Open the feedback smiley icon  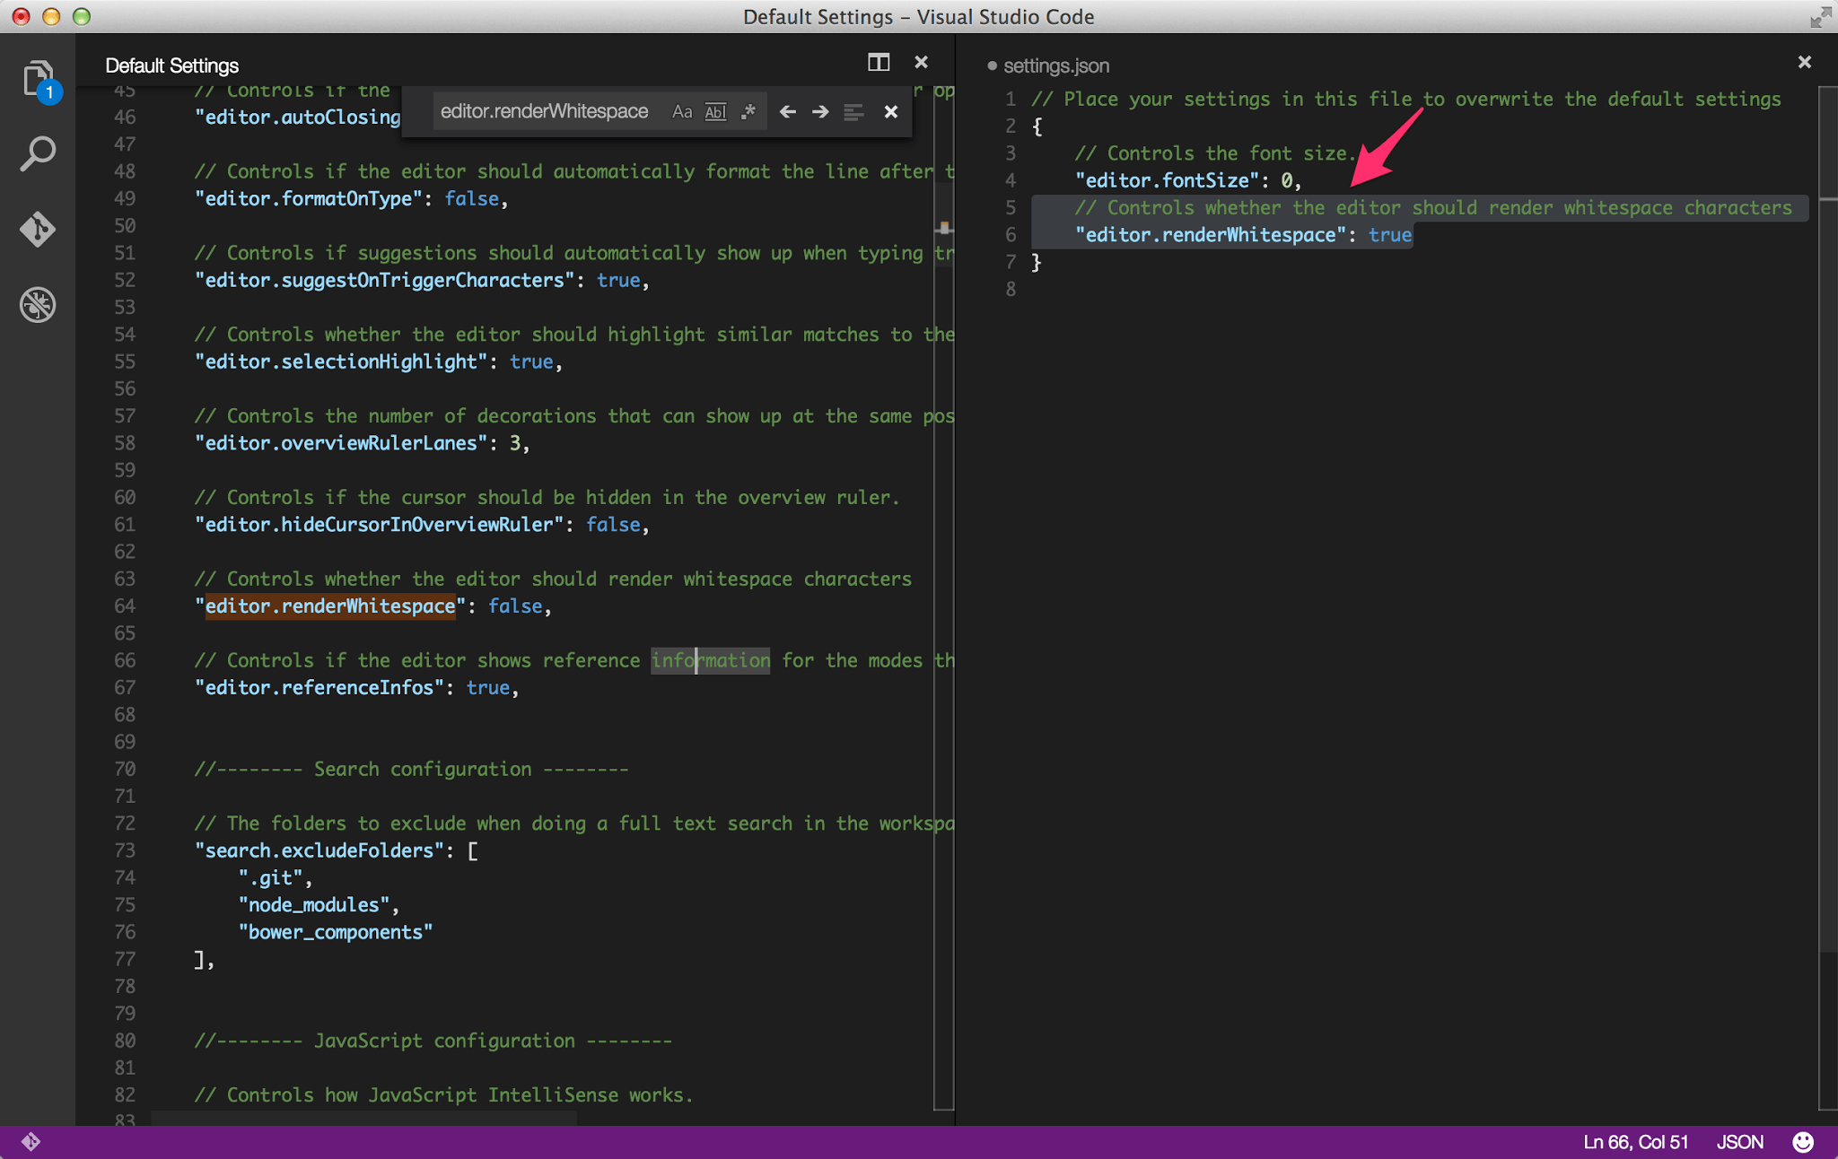pyautogui.click(x=1804, y=1141)
